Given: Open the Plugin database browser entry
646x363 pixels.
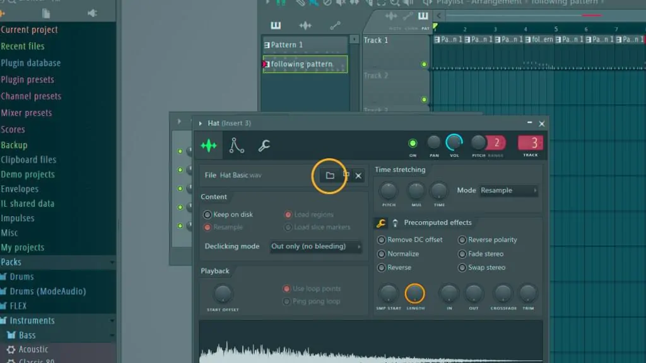Looking at the screenshot, I should (31, 63).
